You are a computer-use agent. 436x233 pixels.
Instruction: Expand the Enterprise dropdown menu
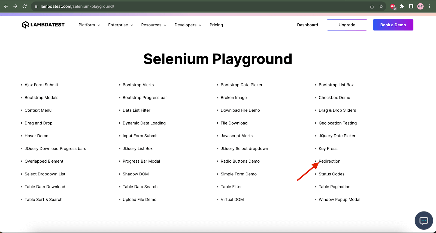[121, 25]
